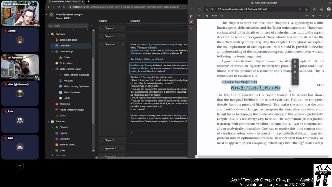Screen dimensions: 332x187
Task: Go back in the Coda browser tab
Action: click(49, 7)
